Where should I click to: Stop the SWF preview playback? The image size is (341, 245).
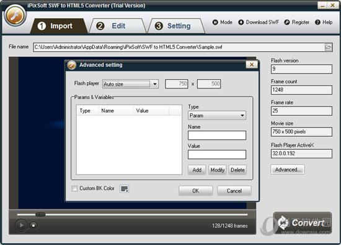[33, 225]
